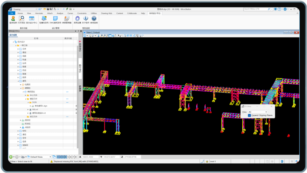Screen dimensions: 307x173
Task: Select the 隧道 tree item
Action: pyautogui.click(x=24, y=74)
